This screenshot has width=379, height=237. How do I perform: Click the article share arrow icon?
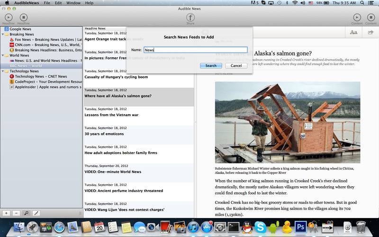pyautogui.click(x=370, y=32)
